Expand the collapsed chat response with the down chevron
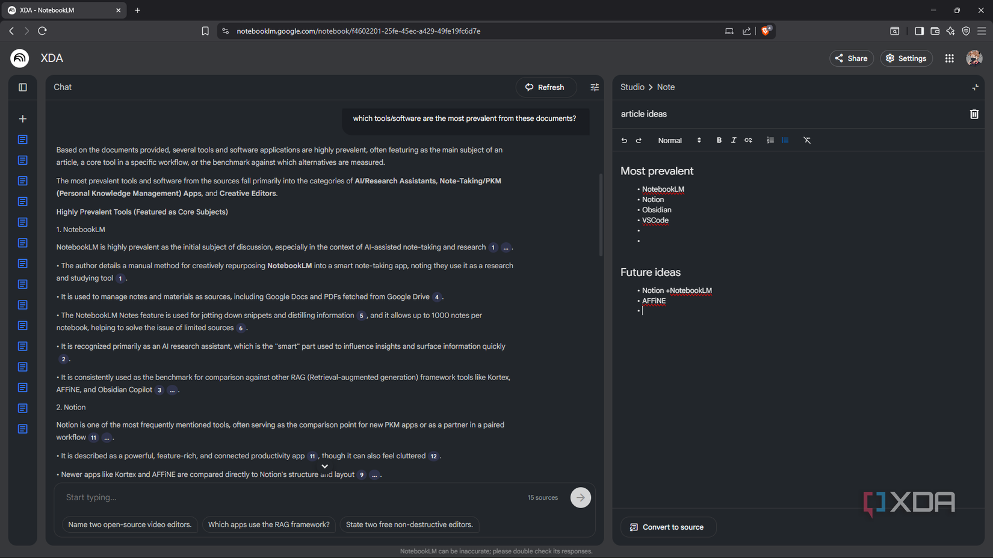Screen dimensions: 993x558 pos(324,466)
